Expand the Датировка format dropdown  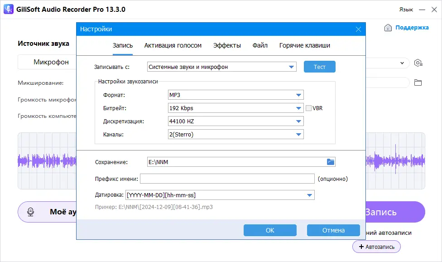pyautogui.click(x=309, y=195)
